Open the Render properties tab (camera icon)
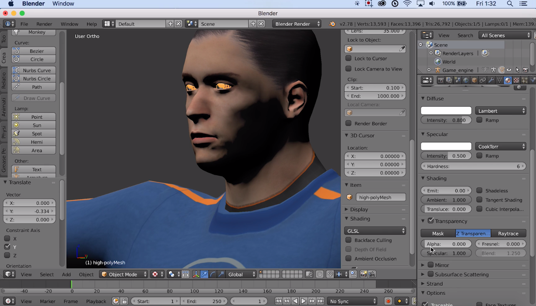The width and height of the screenshot is (536, 306). coord(441,80)
